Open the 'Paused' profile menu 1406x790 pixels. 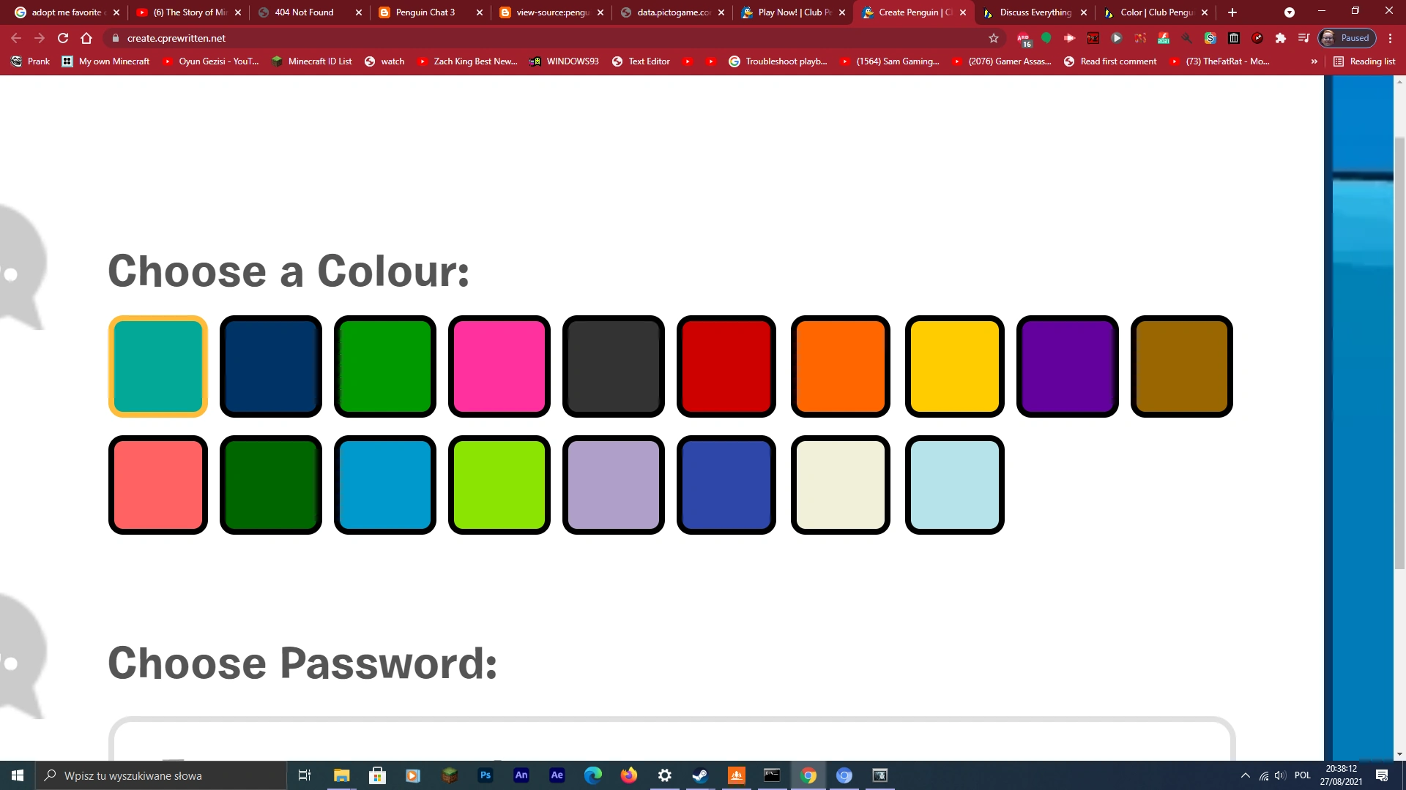point(1347,38)
